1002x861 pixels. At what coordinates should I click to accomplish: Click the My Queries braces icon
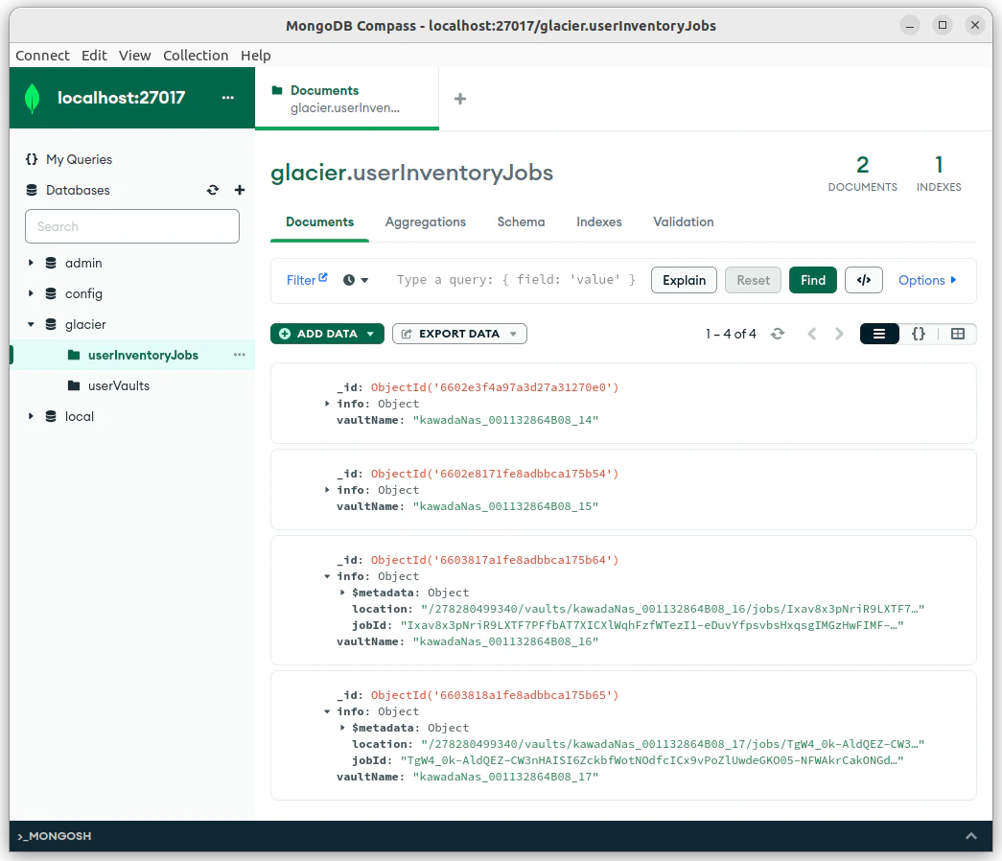click(x=32, y=159)
